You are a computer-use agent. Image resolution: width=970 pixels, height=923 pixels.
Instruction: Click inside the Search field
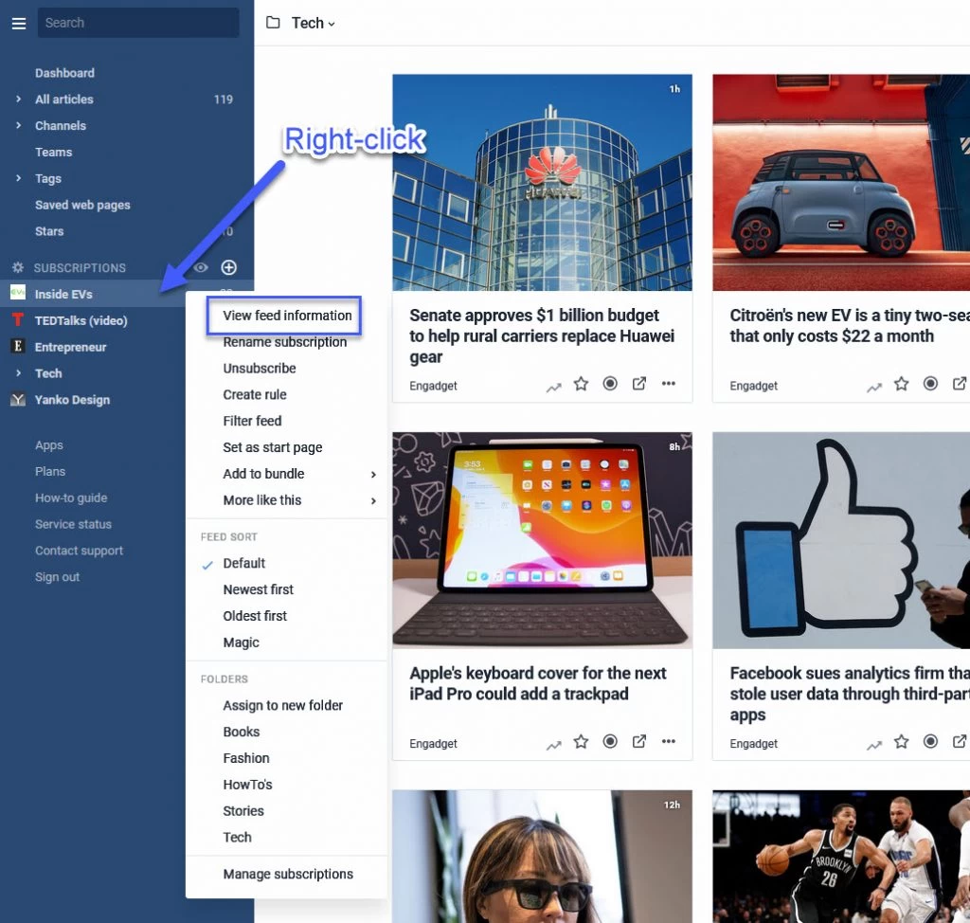click(137, 23)
